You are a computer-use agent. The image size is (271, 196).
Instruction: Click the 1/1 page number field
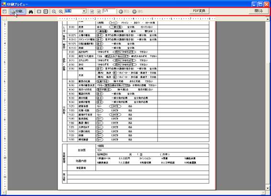click(x=109, y=11)
